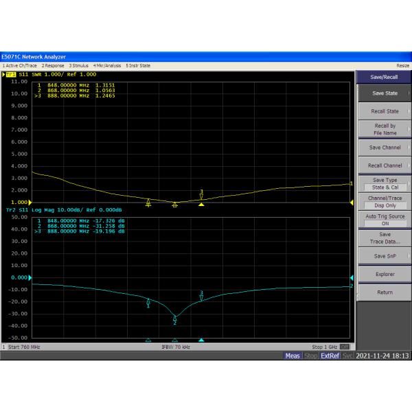Screen dimensions: 412x412
Task: Open the Save Type State & Cal selector
Action: (385, 183)
